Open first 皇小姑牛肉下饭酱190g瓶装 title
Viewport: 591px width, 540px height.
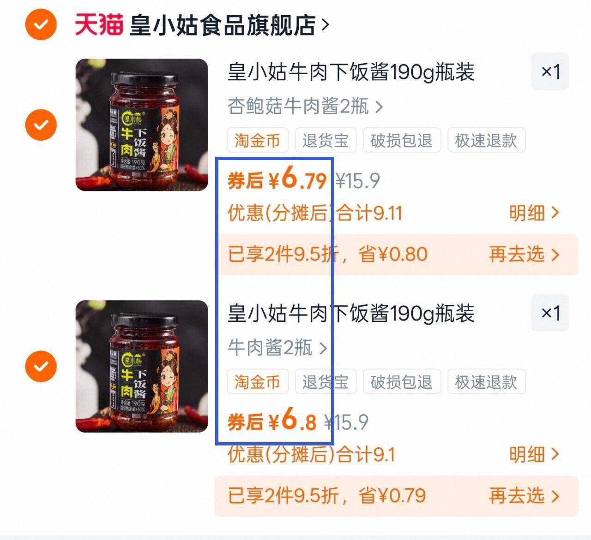[x=351, y=72]
